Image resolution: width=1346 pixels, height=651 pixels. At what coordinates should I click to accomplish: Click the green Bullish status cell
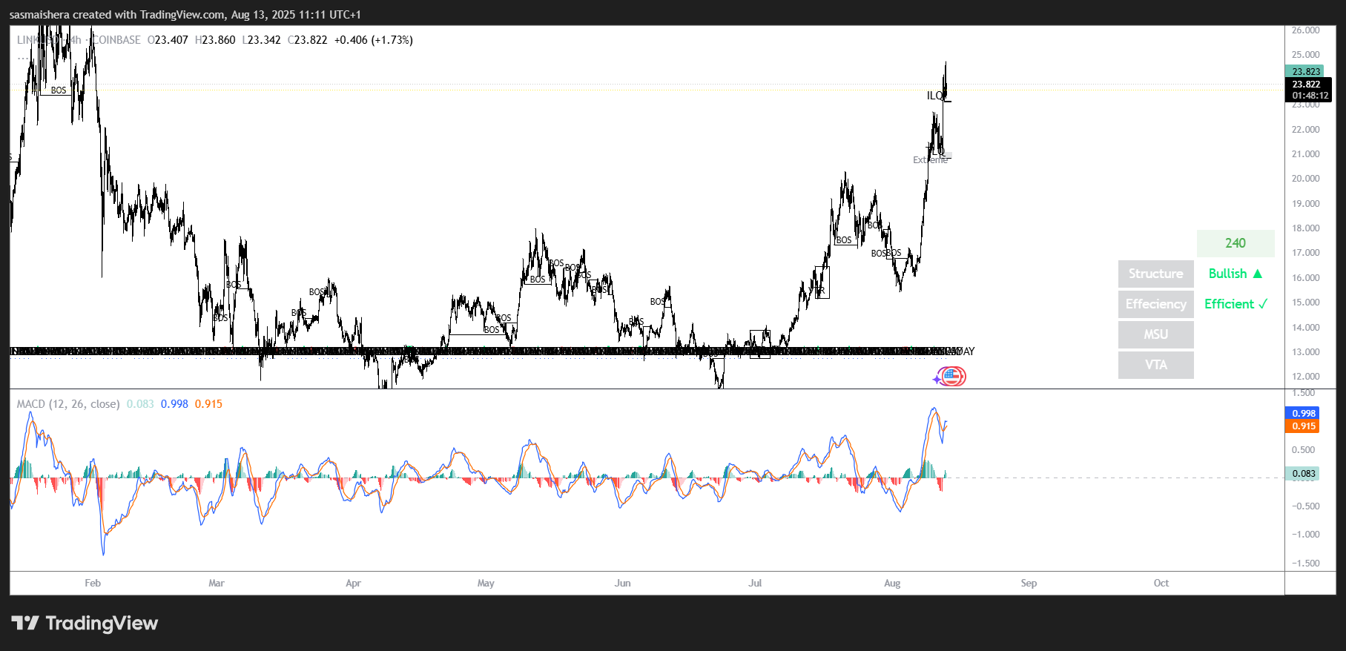[1235, 274]
